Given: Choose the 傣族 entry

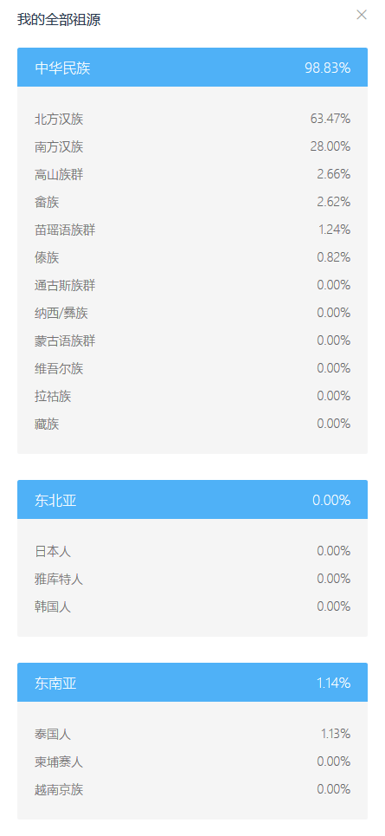Looking at the screenshot, I should [x=192, y=257].
